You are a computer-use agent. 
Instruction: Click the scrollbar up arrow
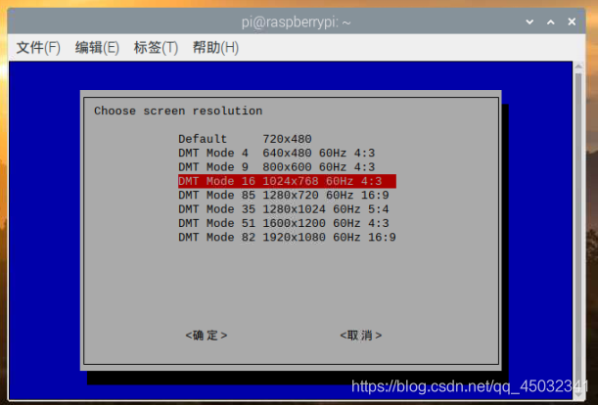point(578,67)
